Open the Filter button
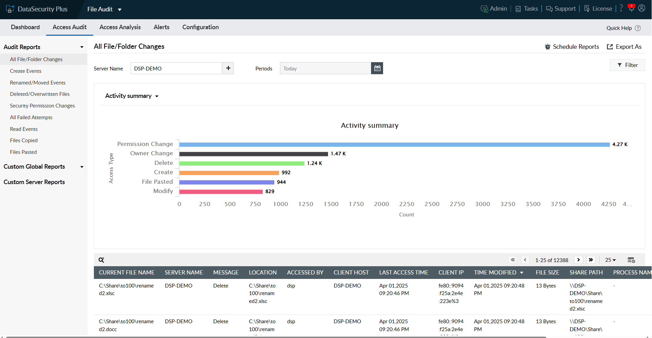The width and height of the screenshot is (652, 338). coord(627,65)
